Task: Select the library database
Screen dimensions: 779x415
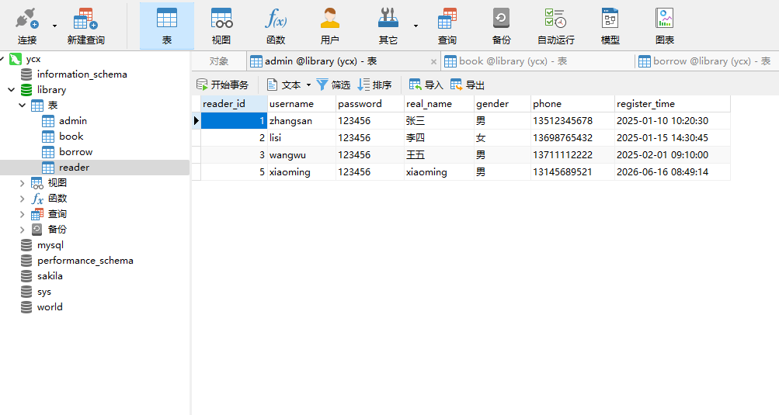Action: pyautogui.click(x=51, y=90)
